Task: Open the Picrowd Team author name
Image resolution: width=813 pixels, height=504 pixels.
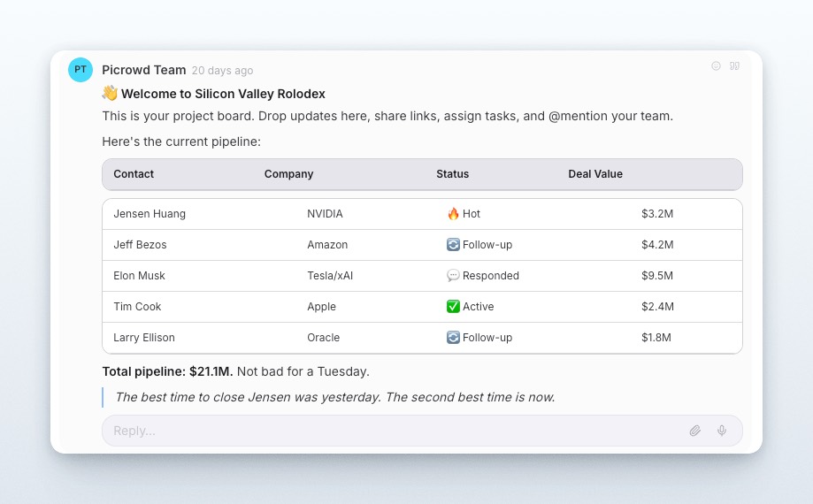Action: pos(144,70)
